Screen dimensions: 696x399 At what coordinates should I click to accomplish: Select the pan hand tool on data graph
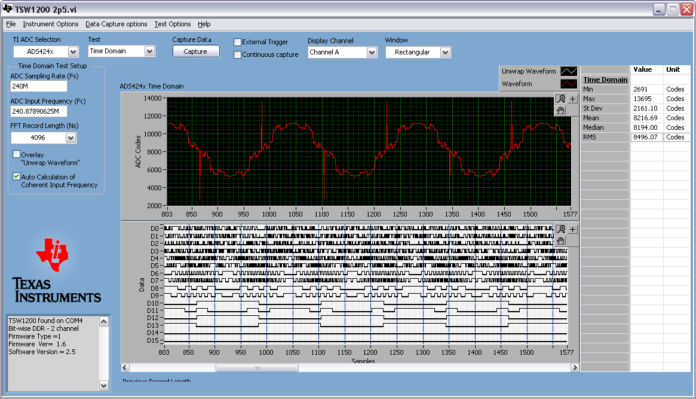561,240
